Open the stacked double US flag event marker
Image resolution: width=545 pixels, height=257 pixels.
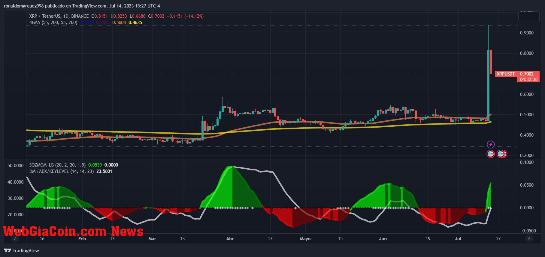click(502, 154)
